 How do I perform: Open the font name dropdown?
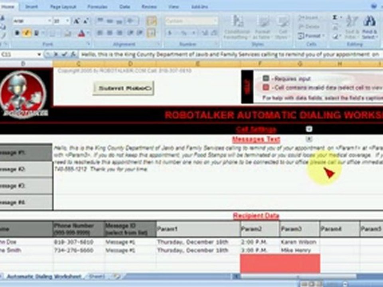click(49, 21)
